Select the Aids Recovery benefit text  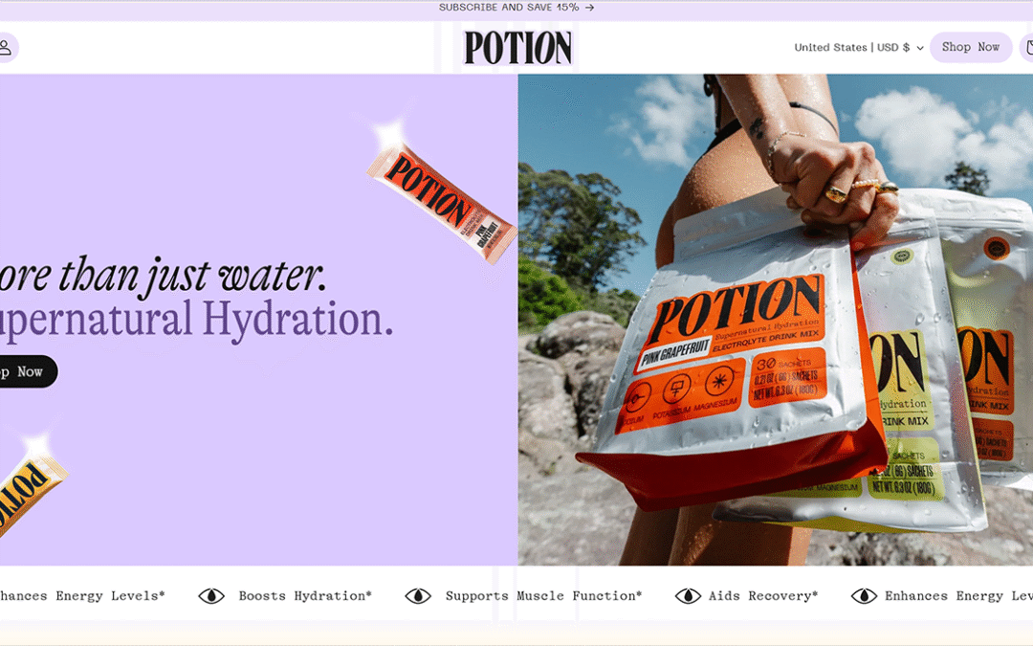coord(763,596)
